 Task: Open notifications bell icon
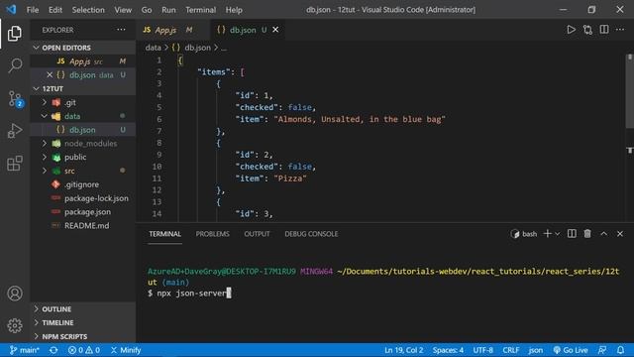point(620,350)
